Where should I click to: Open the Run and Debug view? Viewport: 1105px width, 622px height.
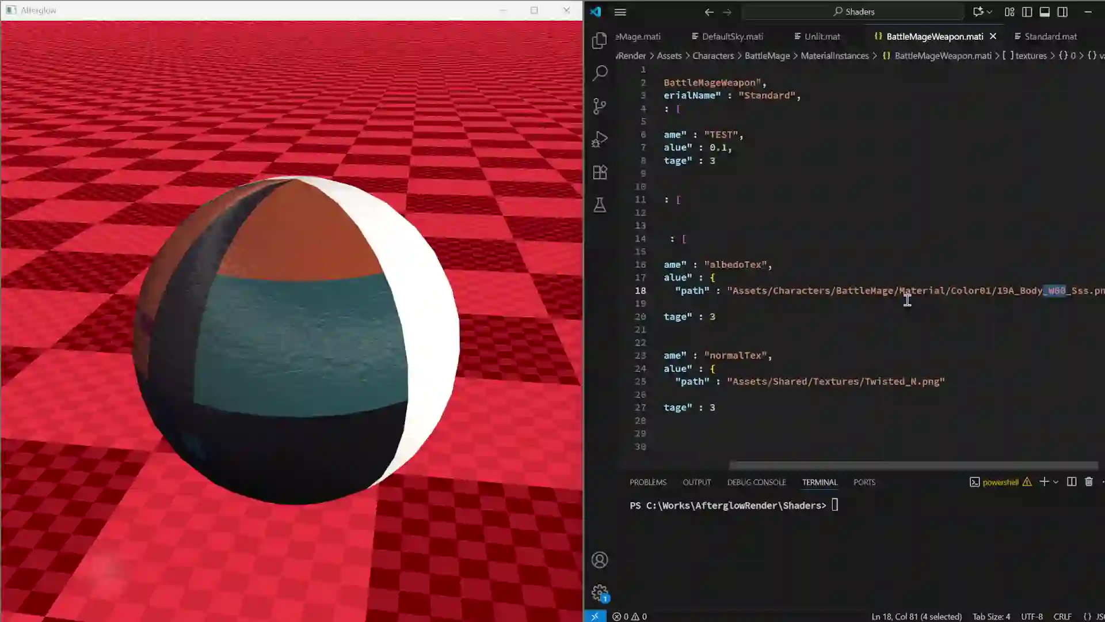coord(600,139)
